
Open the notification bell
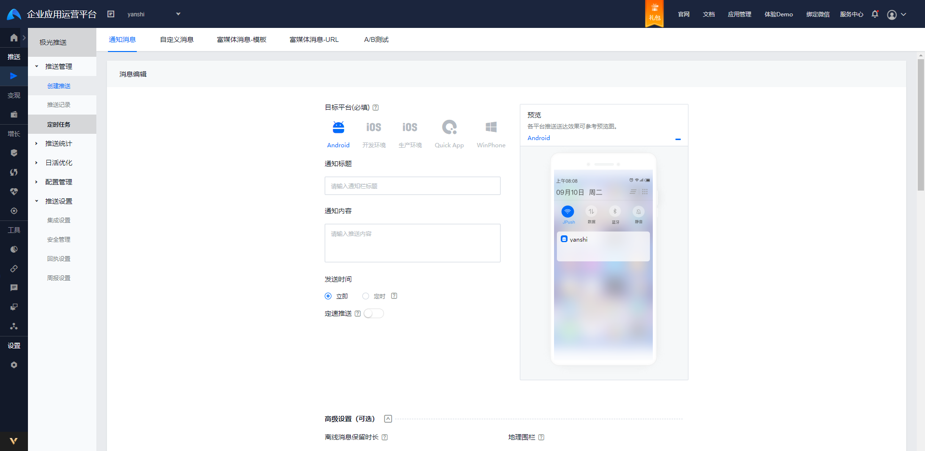(874, 14)
